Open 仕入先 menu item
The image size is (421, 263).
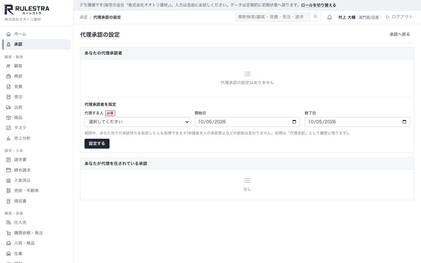[x=37, y=223]
